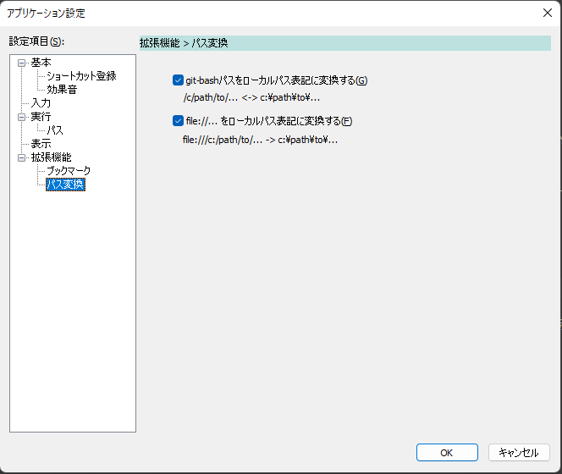
Task: Collapse the 基本 tree node
Action: (21, 63)
